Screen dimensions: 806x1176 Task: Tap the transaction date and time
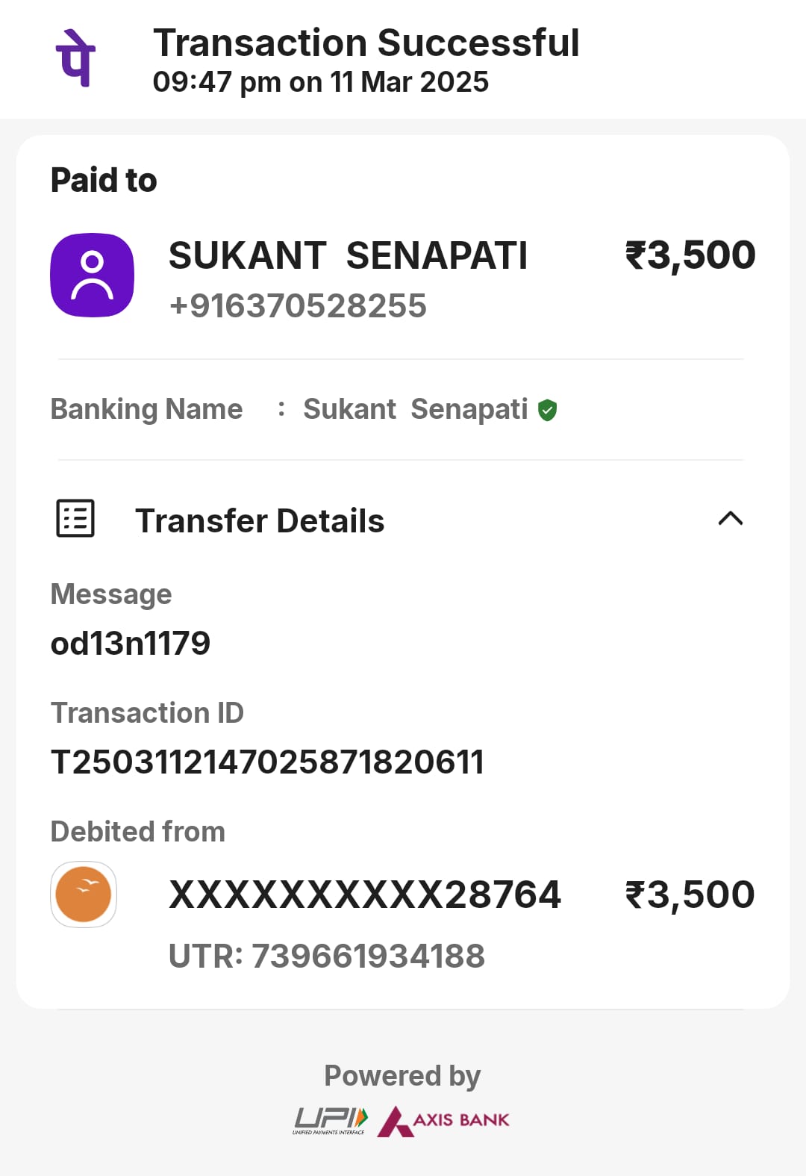pos(320,82)
